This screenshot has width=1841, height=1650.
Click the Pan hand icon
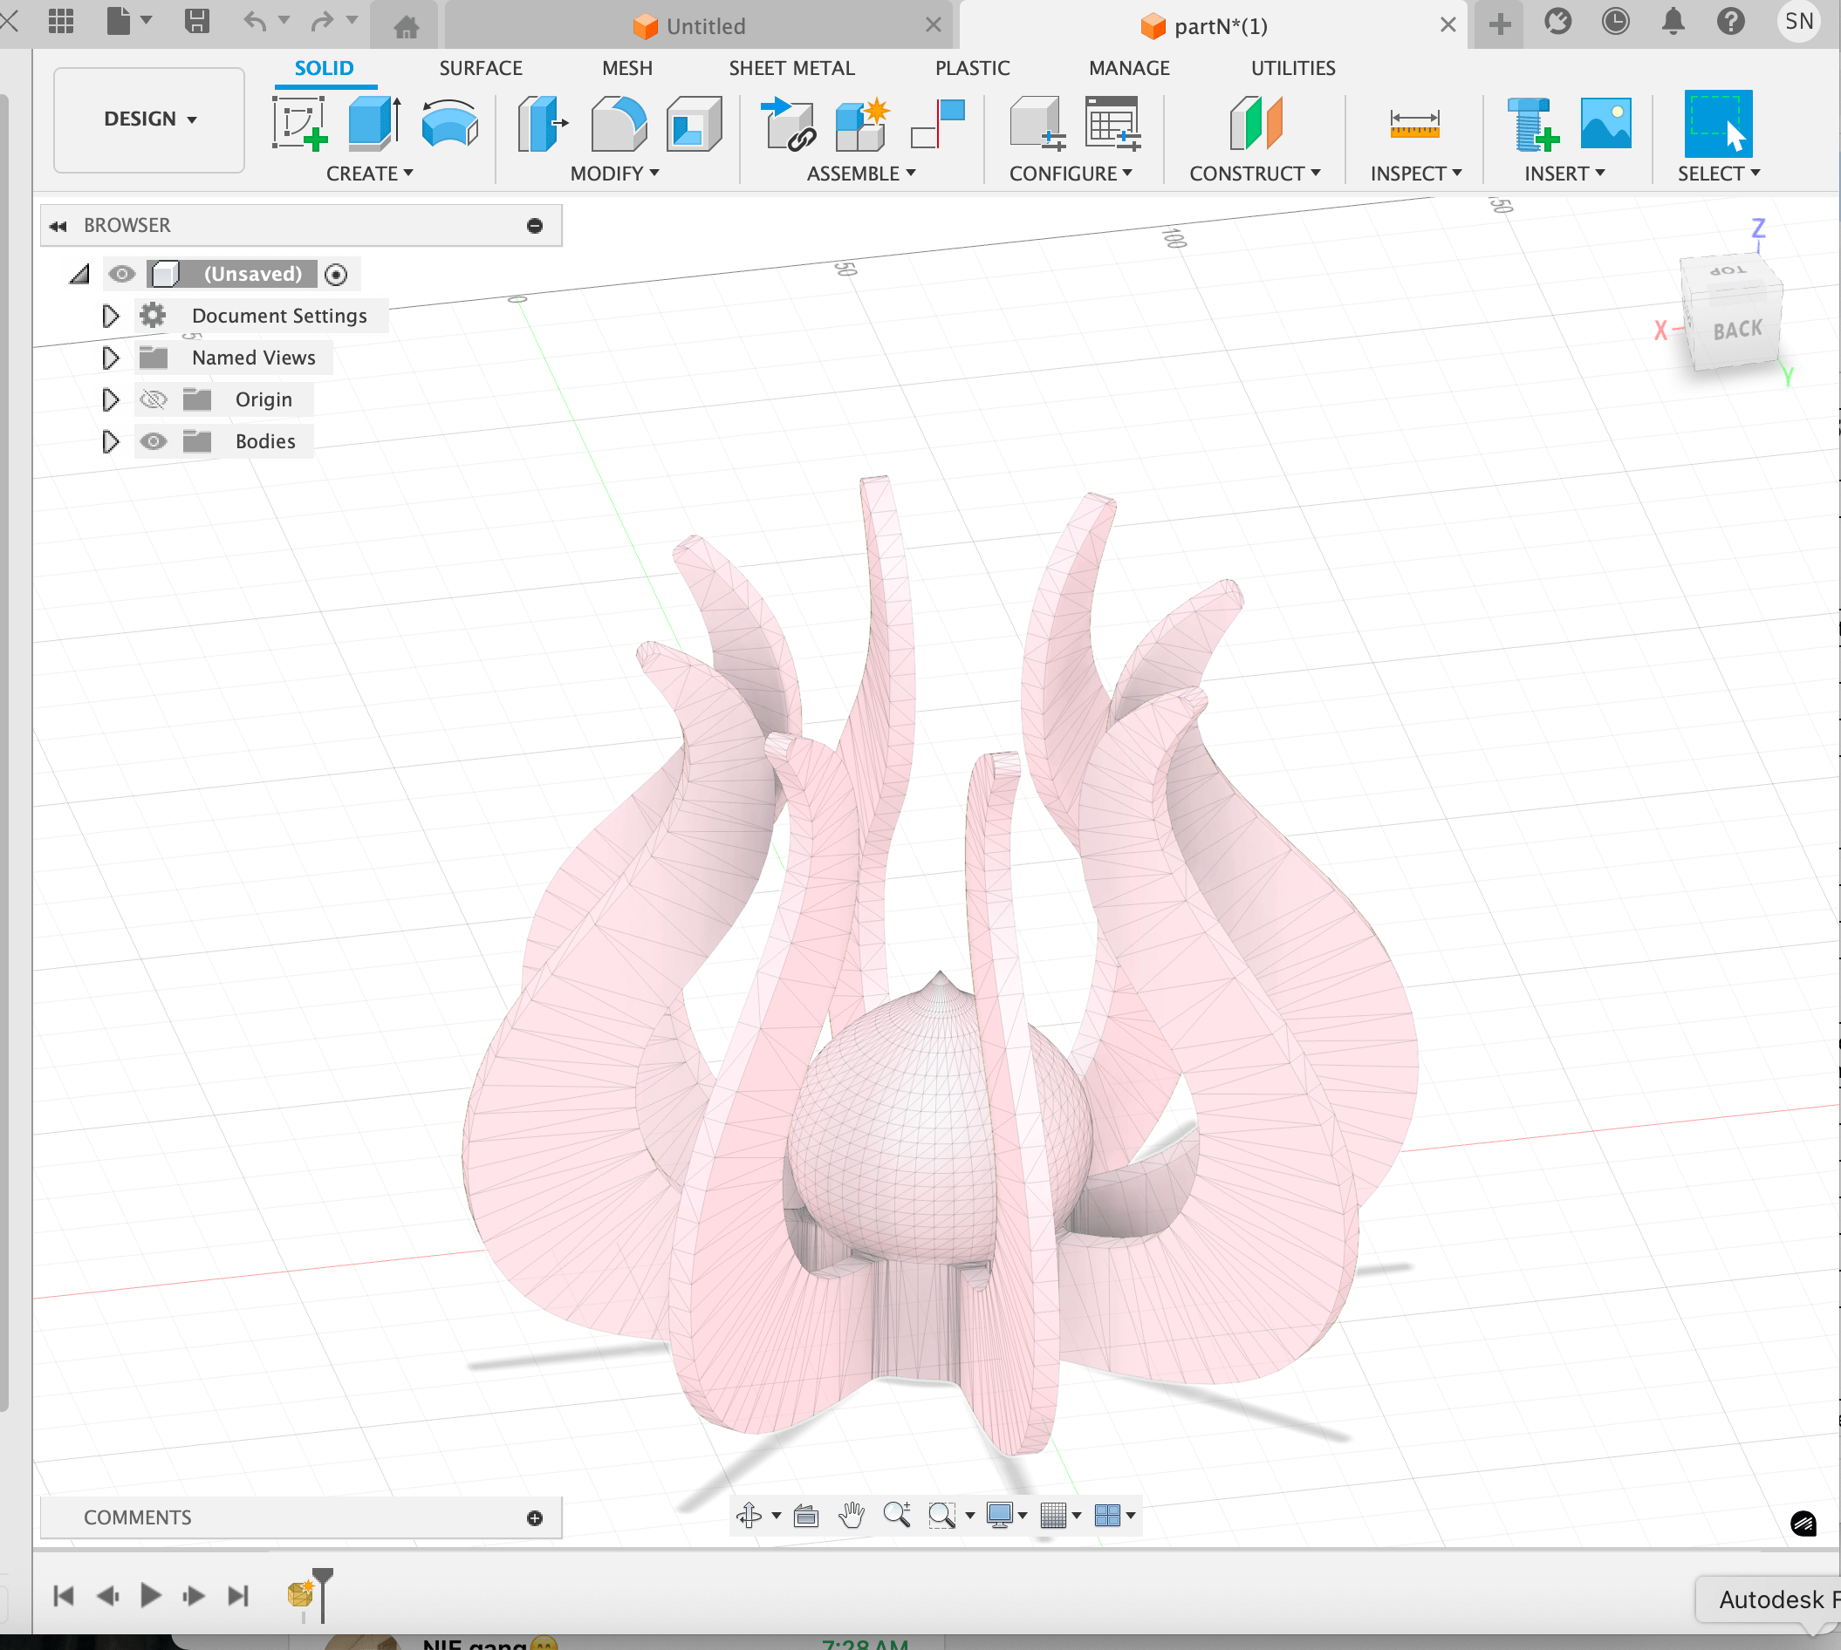pyautogui.click(x=851, y=1515)
